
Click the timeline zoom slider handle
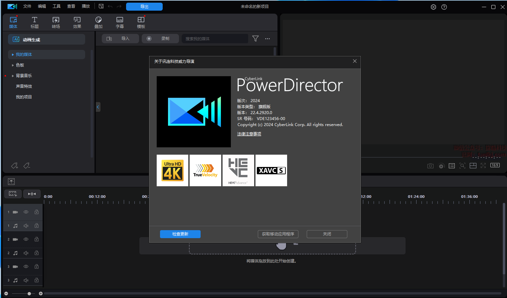pos(29,294)
